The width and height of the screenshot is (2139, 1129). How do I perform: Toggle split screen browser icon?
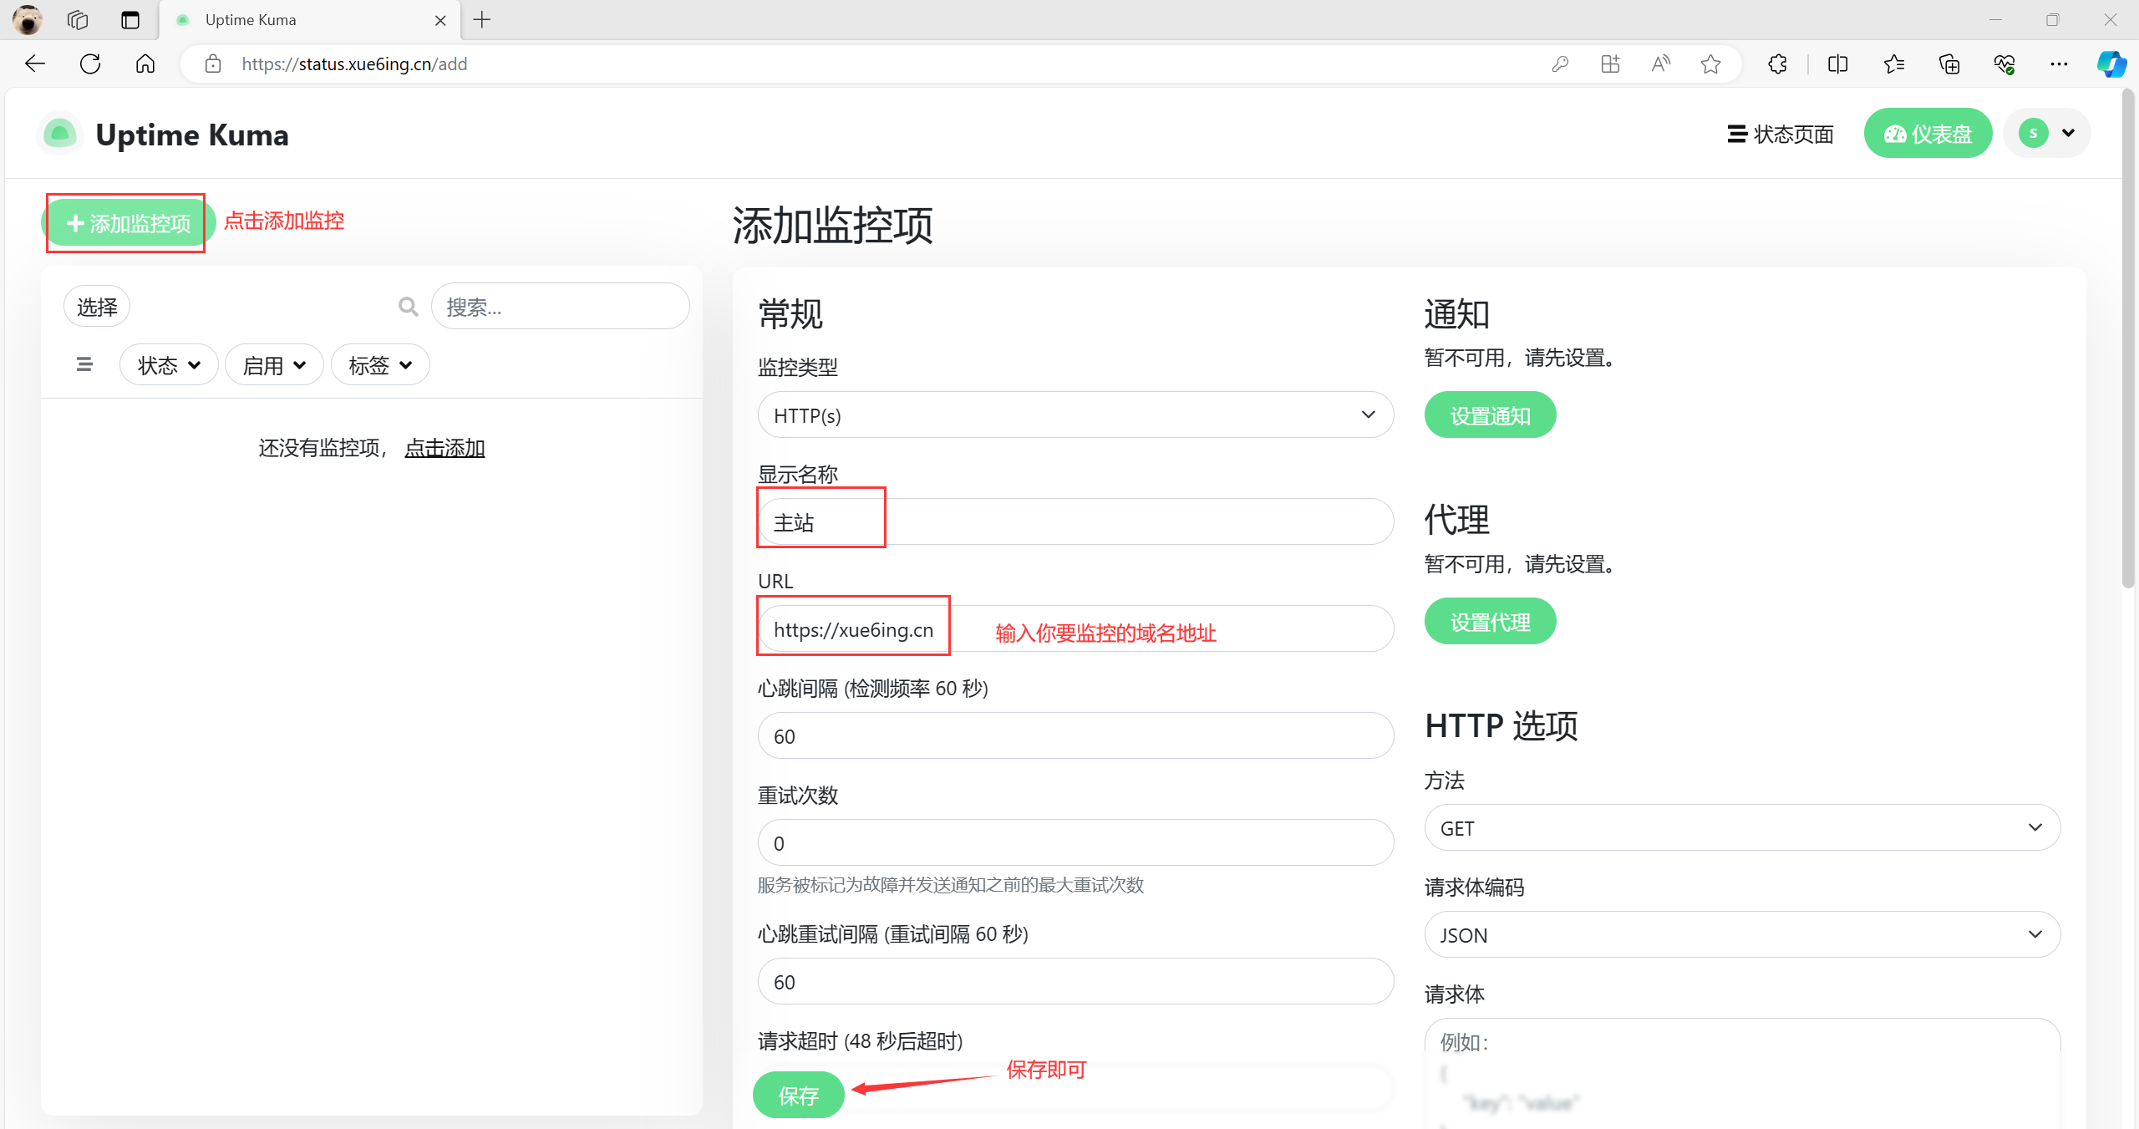(1837, 64)
